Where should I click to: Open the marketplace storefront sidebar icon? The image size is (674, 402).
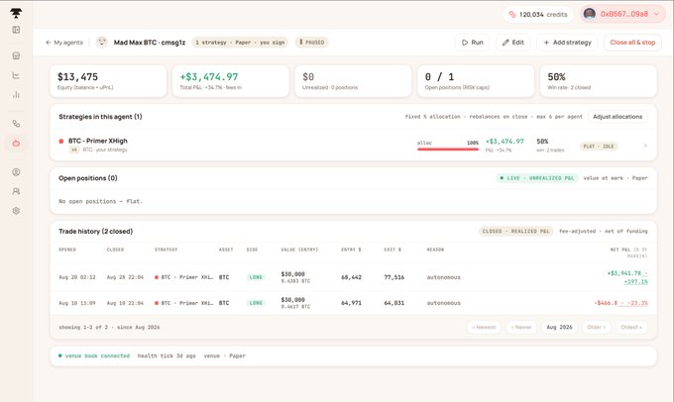click(x=16, y=55)
